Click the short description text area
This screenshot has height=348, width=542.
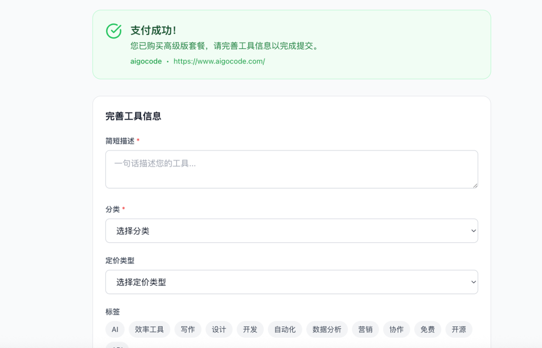[x=291, y=169]
